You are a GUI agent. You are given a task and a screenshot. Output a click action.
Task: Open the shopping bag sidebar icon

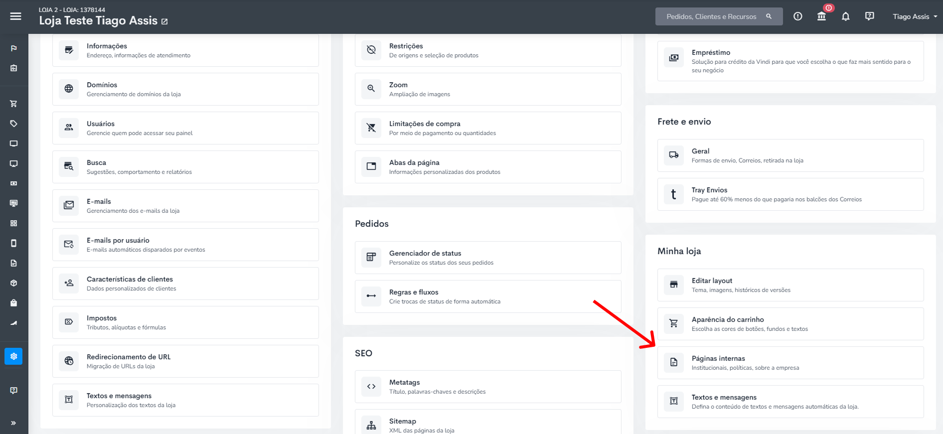13,303
